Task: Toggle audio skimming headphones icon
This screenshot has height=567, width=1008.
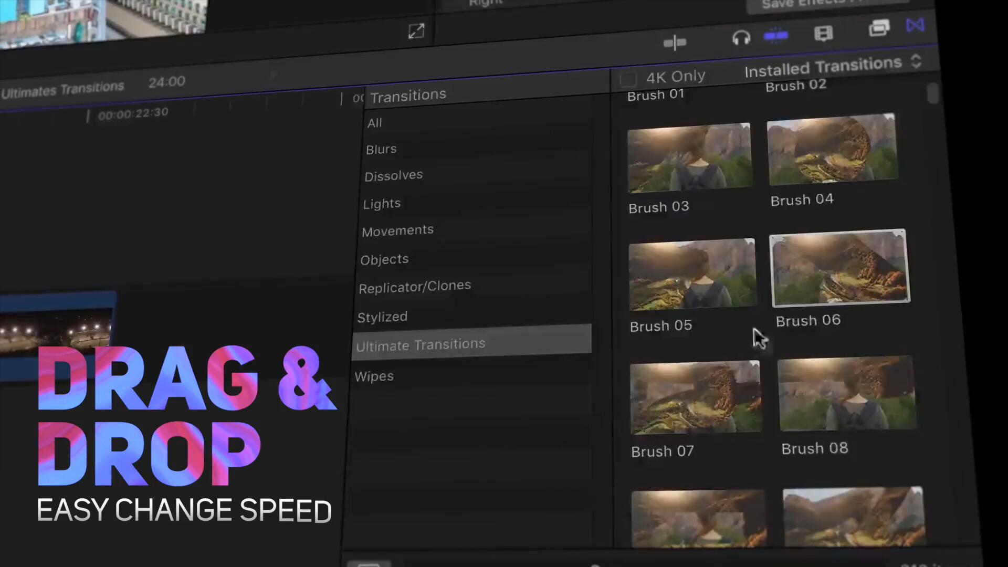Action: click(741, 38)
